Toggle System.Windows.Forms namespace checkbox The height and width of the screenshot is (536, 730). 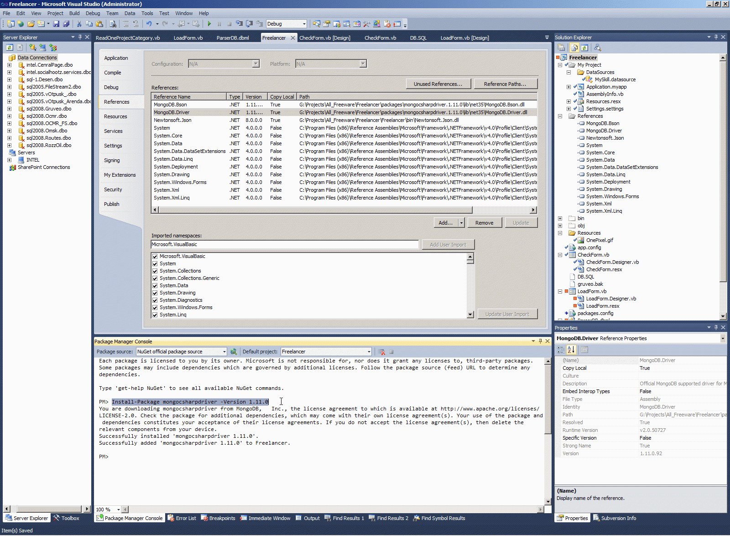(x=155, y=308)
